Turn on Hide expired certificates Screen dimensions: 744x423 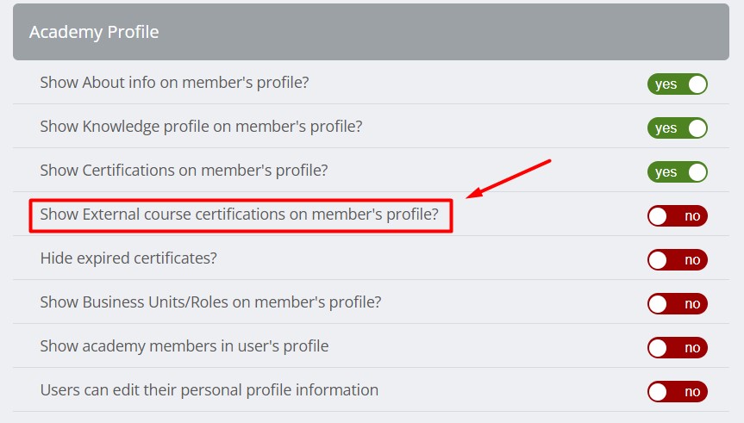tap(678, 259)
